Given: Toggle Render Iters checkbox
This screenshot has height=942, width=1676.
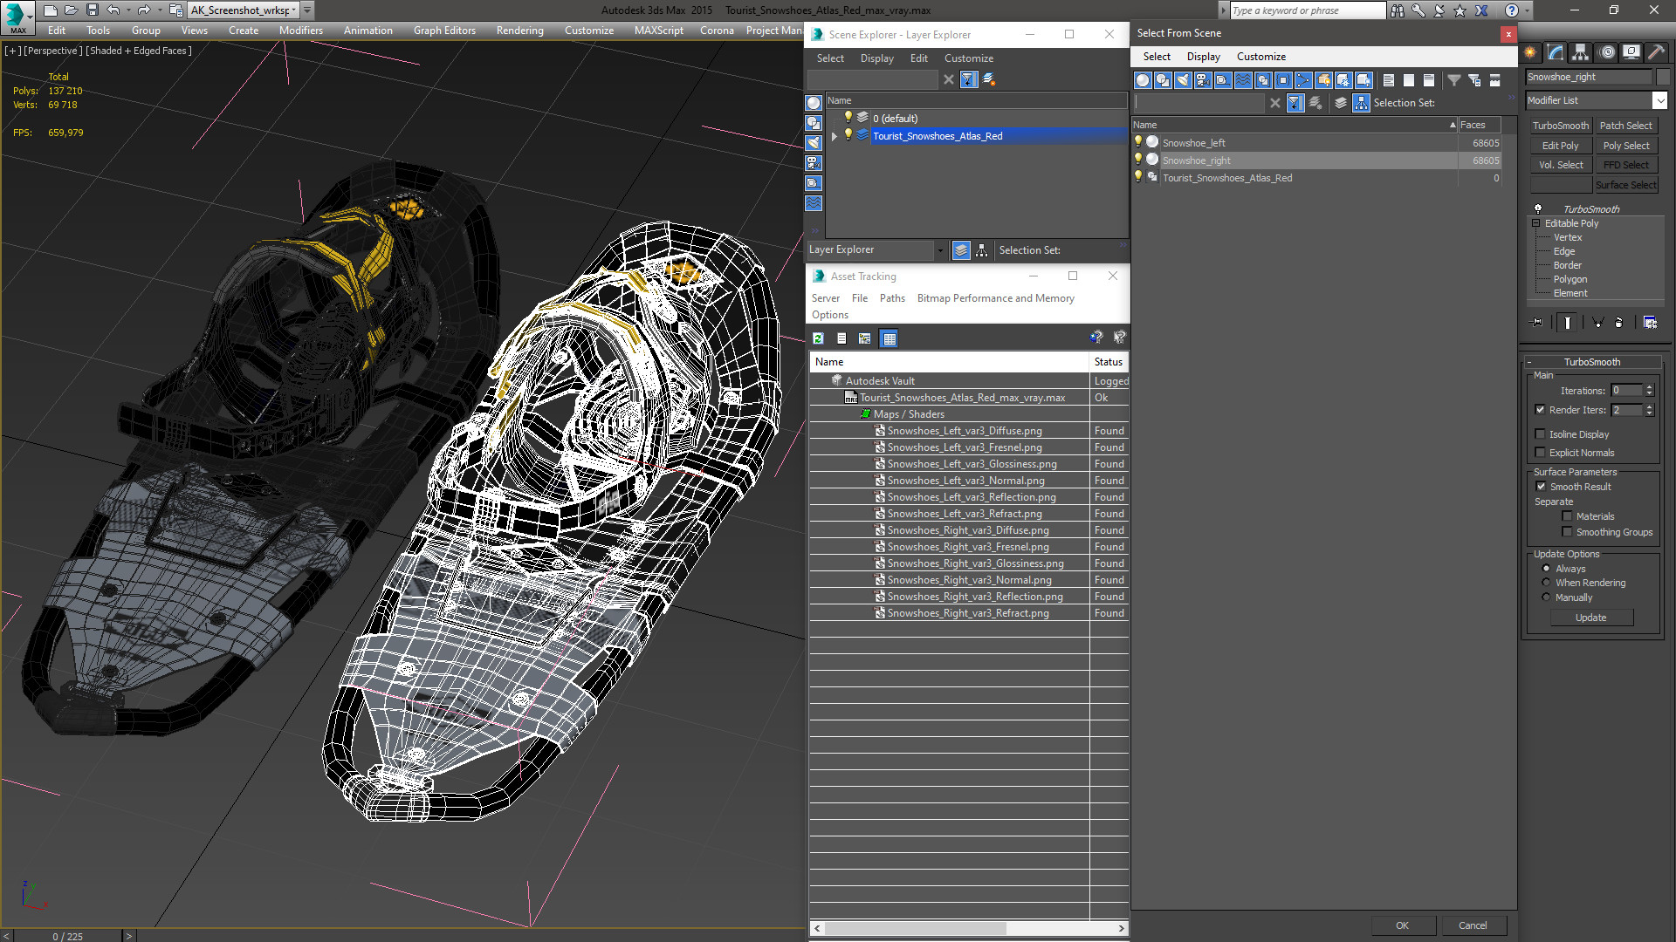Looking at the screenshot, I should tap(1540, 410).
